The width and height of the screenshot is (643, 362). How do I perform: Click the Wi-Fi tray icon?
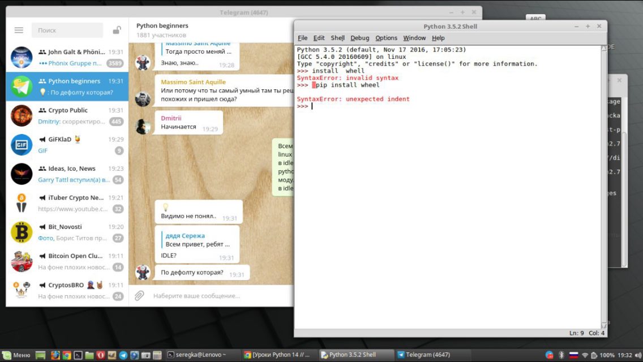[x=585, y=355]
